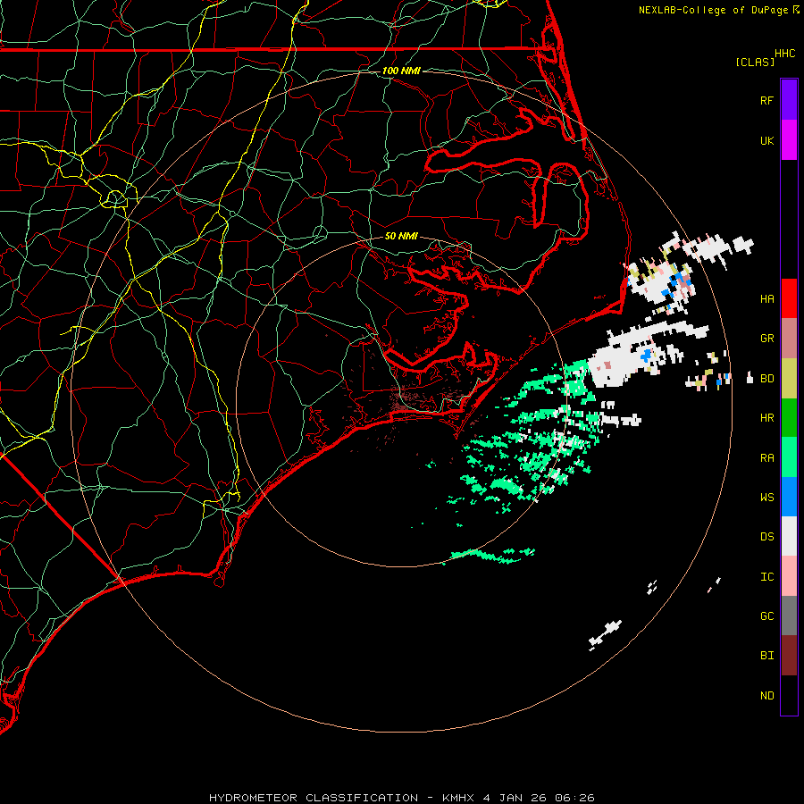Image resolution: width=804 pixels, height=804 pixels.
Task: Select the BI brown legend swatch
Action: [789, 656]
